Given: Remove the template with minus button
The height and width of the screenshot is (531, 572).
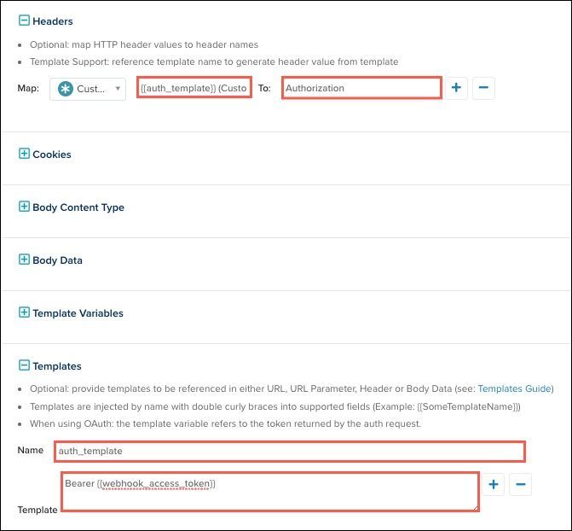Looking at the screenshot, I should click(521, 485).
